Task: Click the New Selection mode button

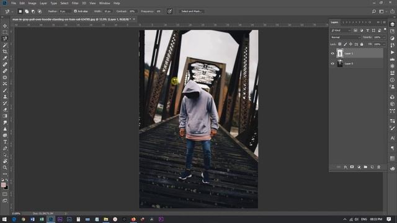Action: tap(20, 11)
